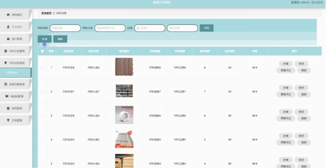This screenshot has width=326, height=168.
Task: Click the 材料规格7 cell
Action: pyautogui.click(x=155, y=91)
